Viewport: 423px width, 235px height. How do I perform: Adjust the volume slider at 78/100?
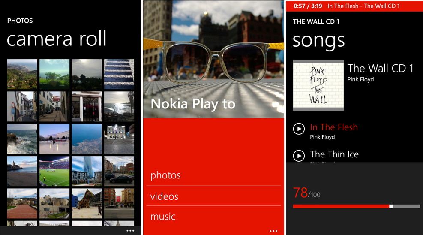point(357,206)
